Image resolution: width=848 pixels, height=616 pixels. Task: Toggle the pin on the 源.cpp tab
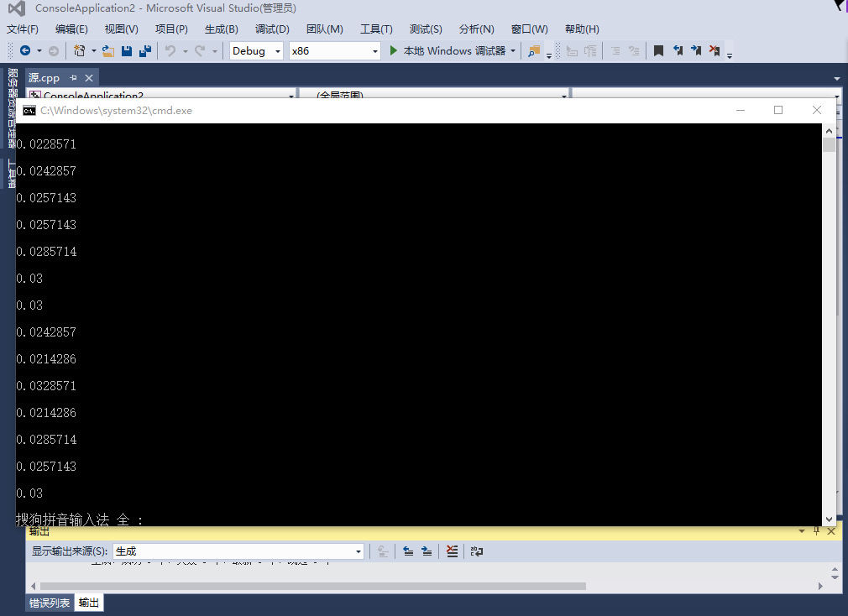pos(74,78)
